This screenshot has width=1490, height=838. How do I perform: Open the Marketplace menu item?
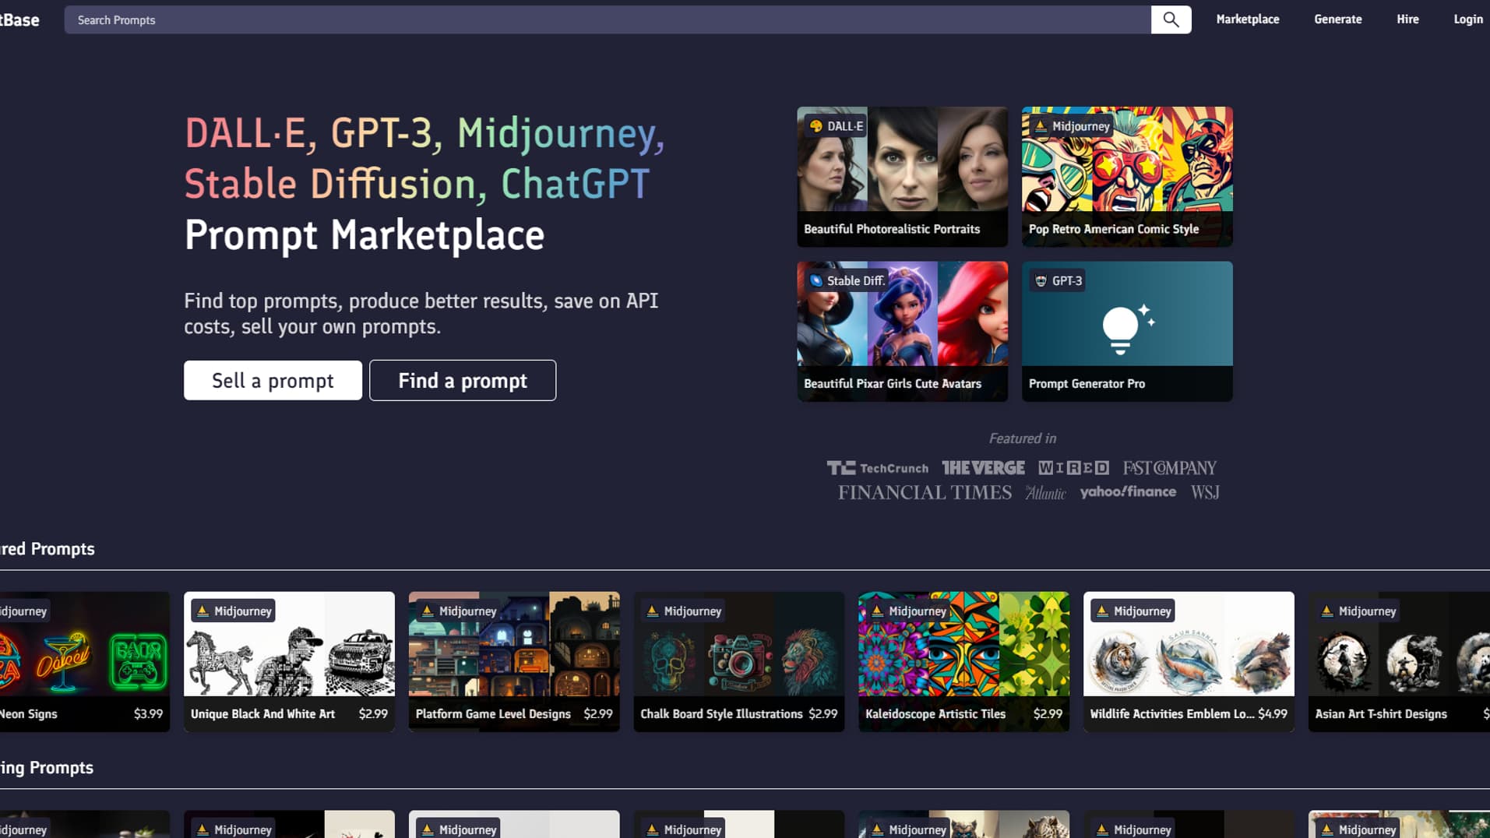point(1248,19)
